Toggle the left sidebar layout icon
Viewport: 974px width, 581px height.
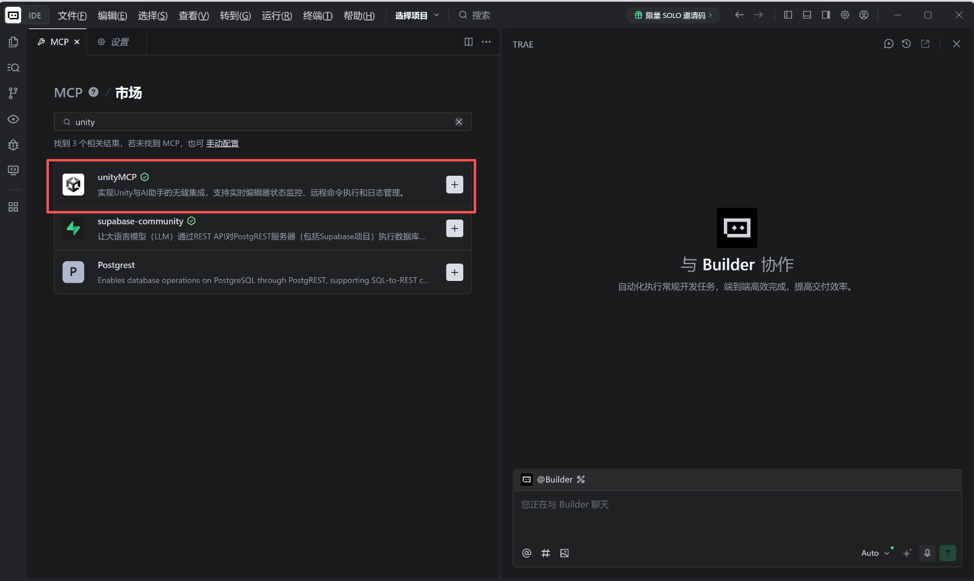pos(788,15)
